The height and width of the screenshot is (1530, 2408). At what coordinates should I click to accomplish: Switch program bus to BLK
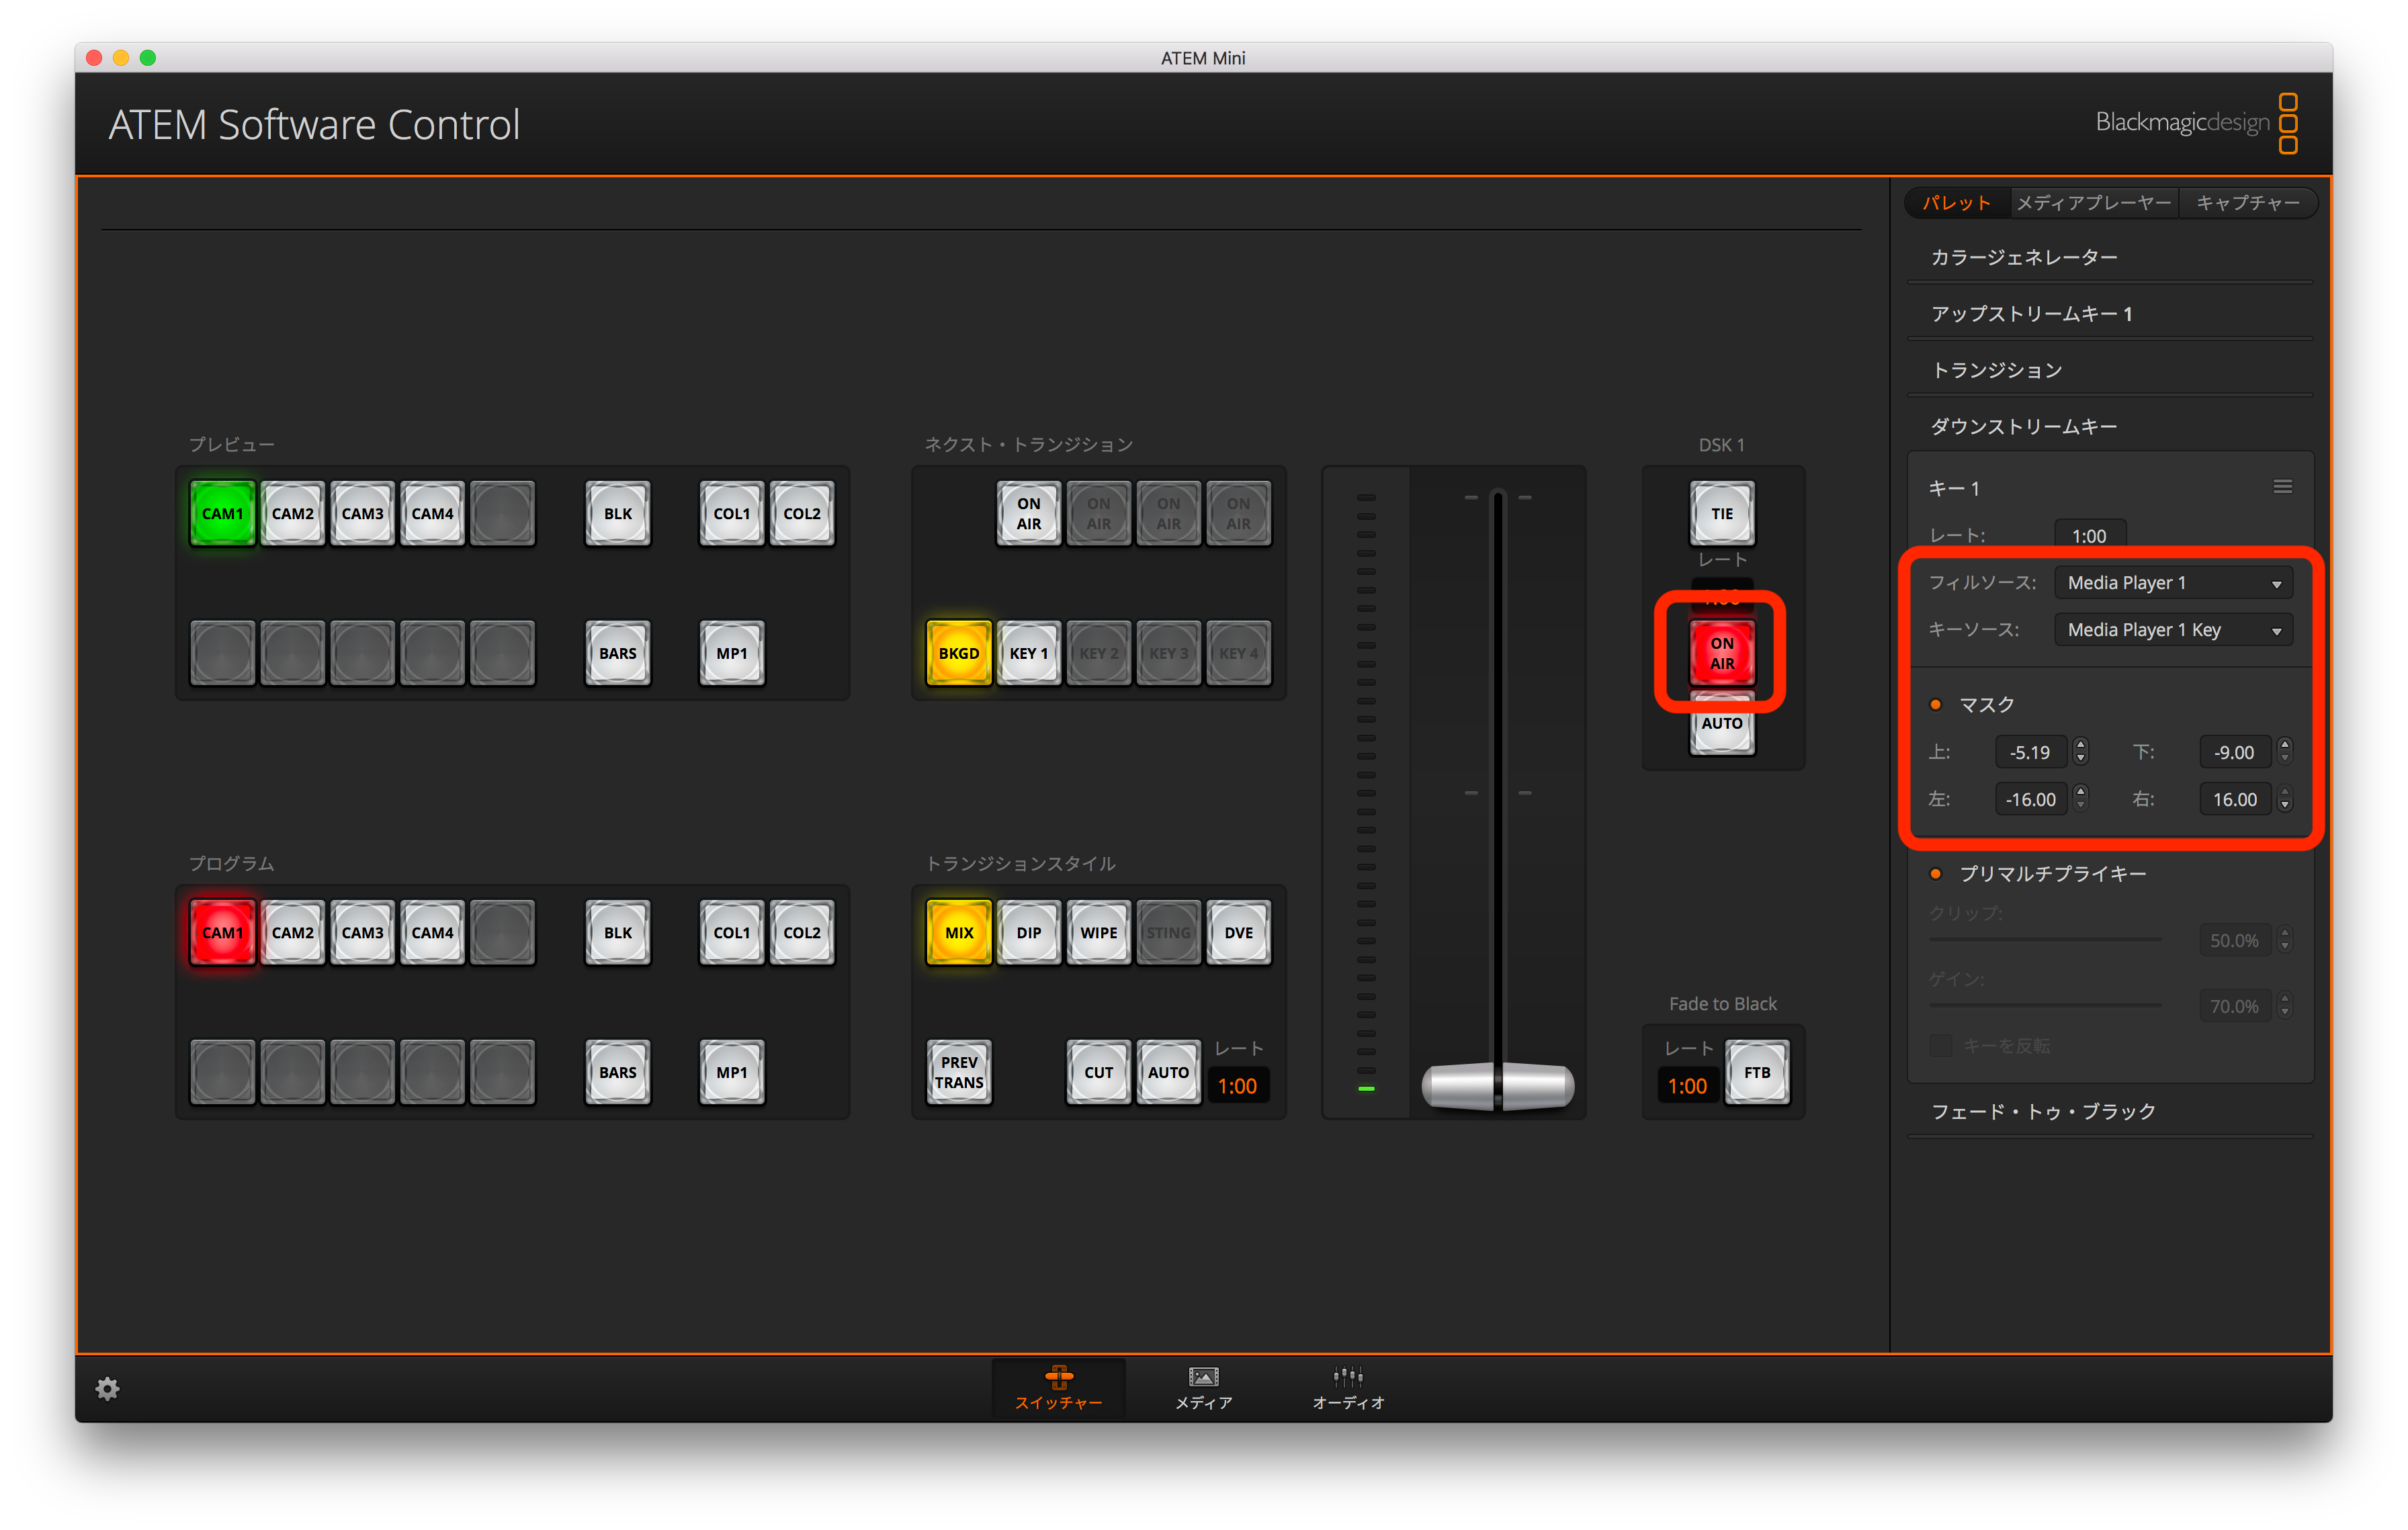tap(617, 932)
